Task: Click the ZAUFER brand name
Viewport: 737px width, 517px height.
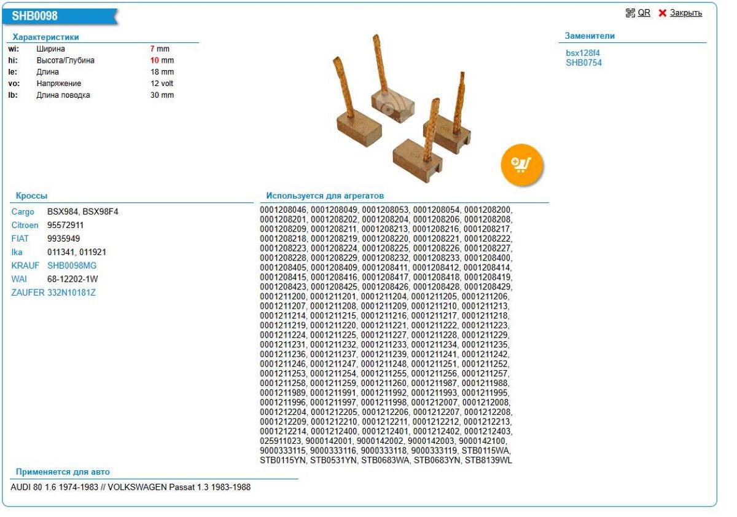Action: click(28, 293)
